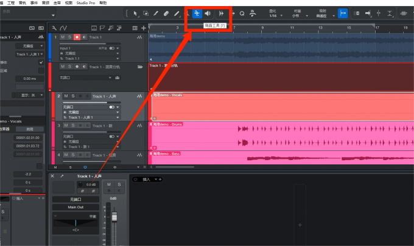Open the 帮助 menu
Screen dimensions: 414x246
coord(103,3)
